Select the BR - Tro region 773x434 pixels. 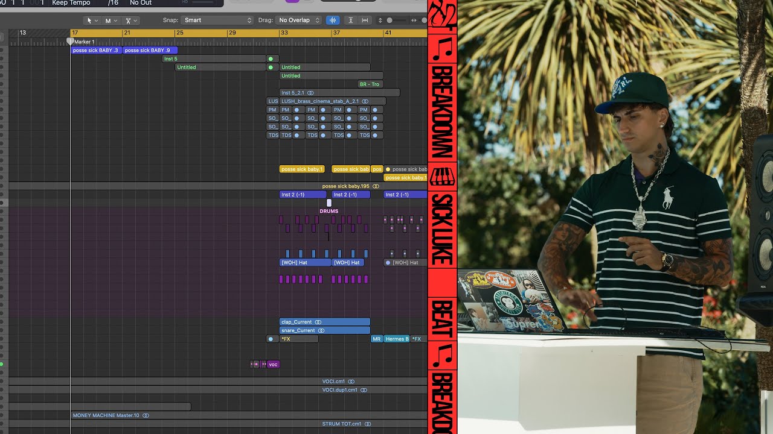tap(370, 84)
